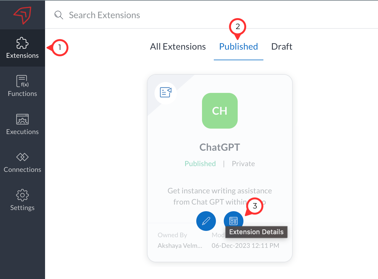Click the red arrow app logo
This screenshot has height=279, width=378.
pyautogui.click(x=22, y=15)
